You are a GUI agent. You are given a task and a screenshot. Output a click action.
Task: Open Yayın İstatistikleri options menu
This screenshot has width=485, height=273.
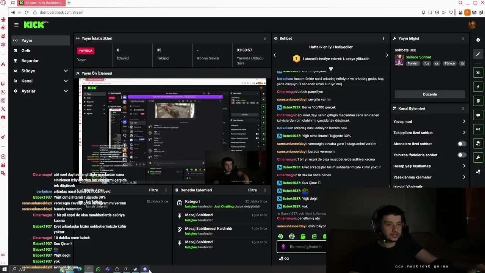coord(265,38)
